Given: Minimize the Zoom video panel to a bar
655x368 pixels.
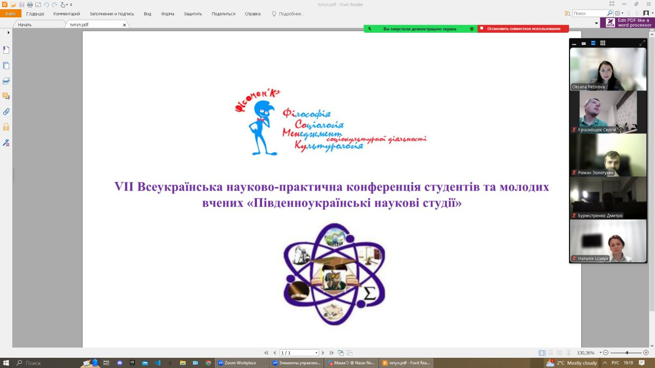Looking at the screenshot, I should pos(575,43).
